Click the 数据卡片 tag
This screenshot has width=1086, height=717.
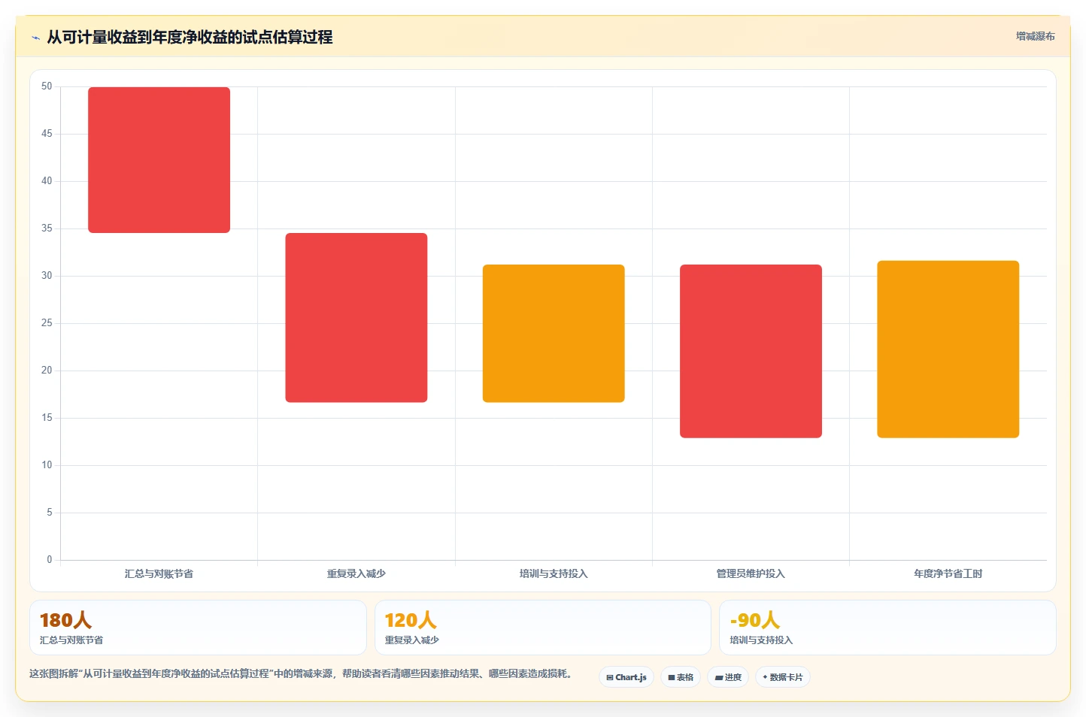click(783, 677)
